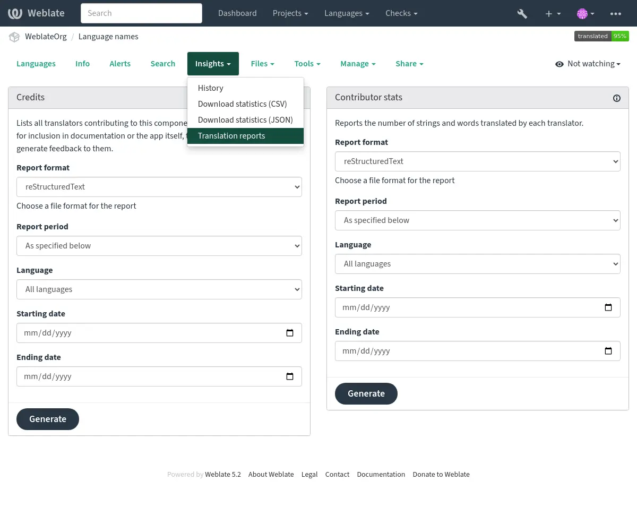Image resolution: width=637 pixels, height=515 pixels.
Task: Open Credits Report format dropdown
Action: tap(159, 187)
